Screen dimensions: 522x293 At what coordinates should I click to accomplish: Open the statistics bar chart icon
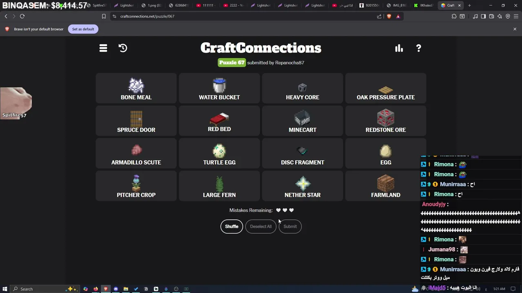pos(399,48)
